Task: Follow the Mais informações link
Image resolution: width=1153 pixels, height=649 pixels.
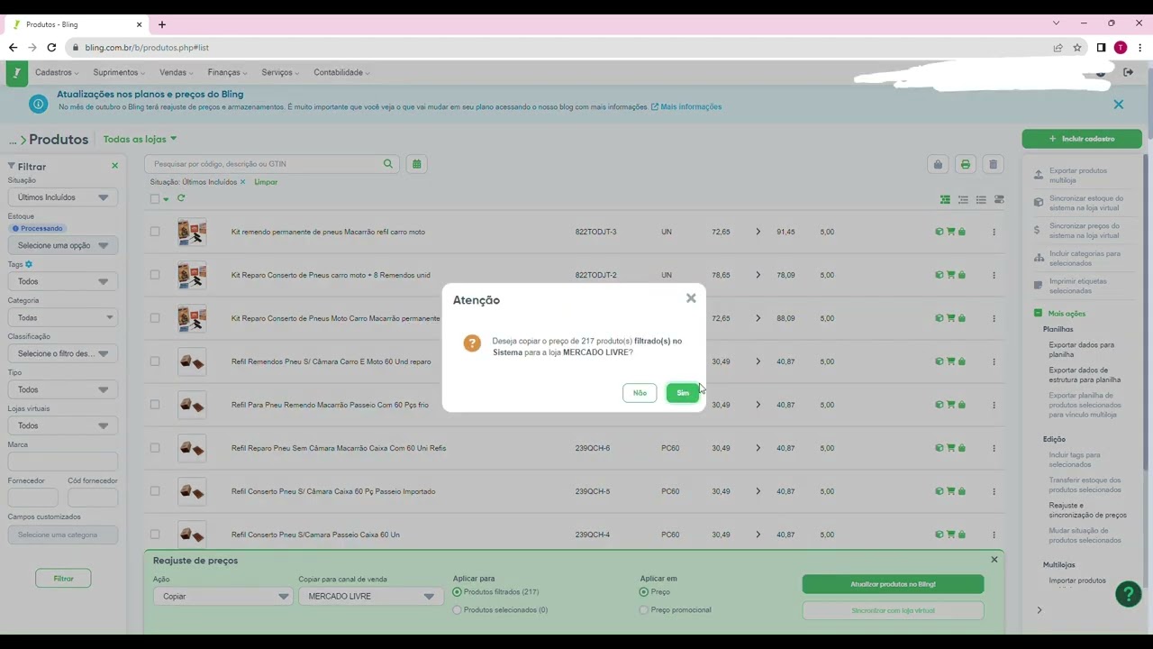Action: point(686,106)
